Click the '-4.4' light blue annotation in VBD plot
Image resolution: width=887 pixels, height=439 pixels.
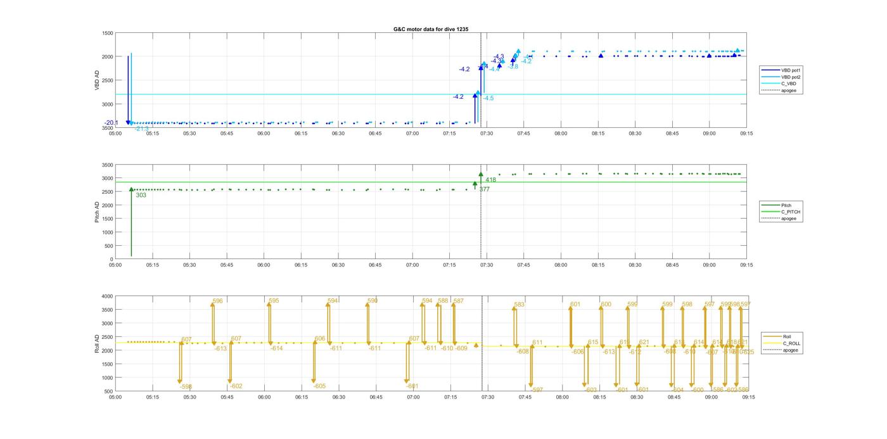[494, 69]
